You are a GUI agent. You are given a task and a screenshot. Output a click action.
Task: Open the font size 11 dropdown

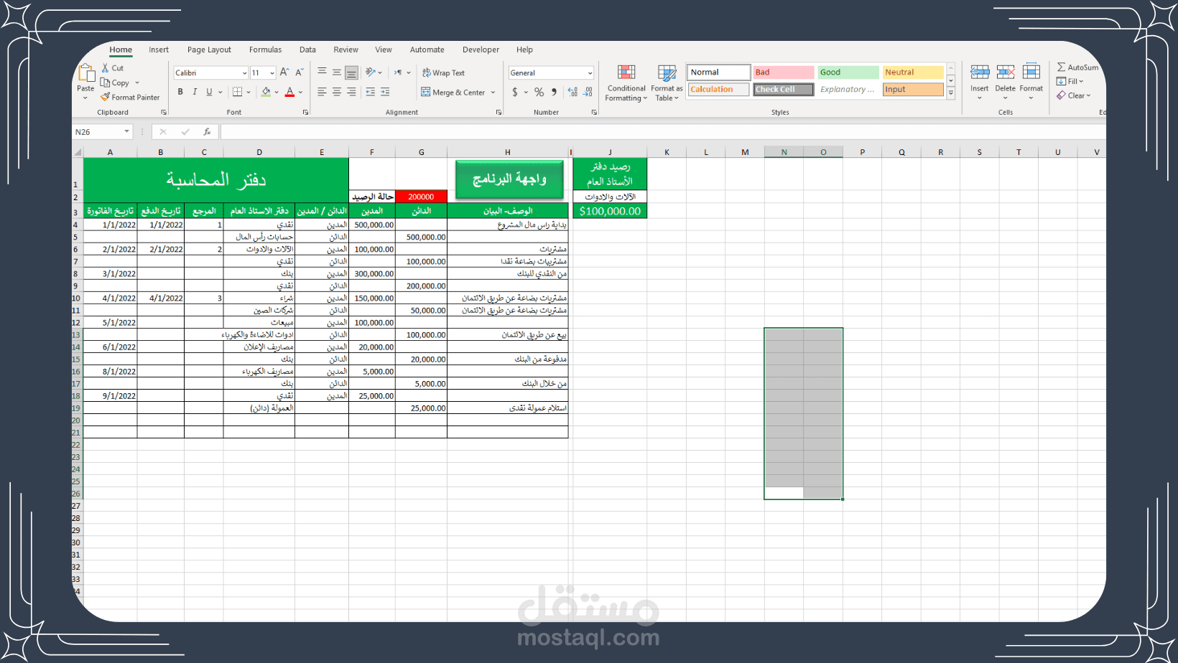pos(272,73)
